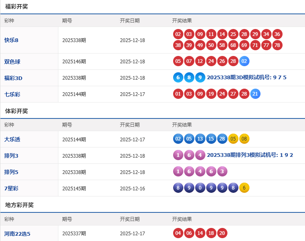Click red ball 20 in 河南22选5 row

222,233
